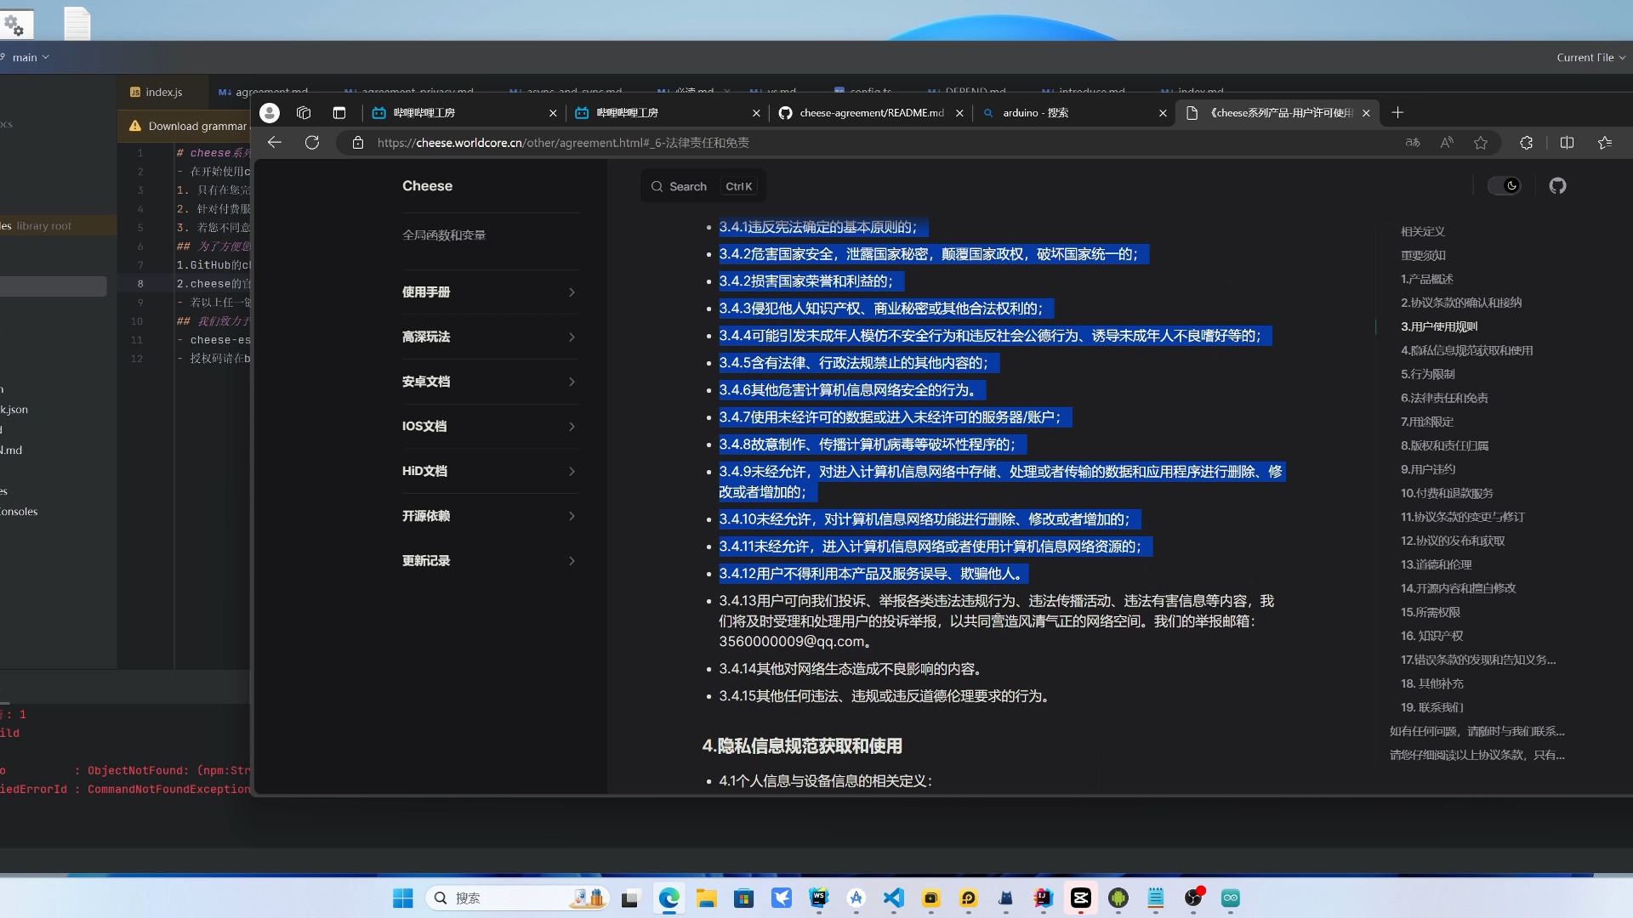Image resolution: width=1633 pixels, height=918 pixels.
Task: Open the translate page icon
Action: click(x=1413, y=143)
